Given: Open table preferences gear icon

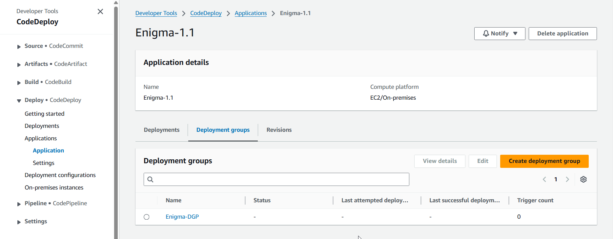Looking at the screenshot, I should (x=583, y=179).
